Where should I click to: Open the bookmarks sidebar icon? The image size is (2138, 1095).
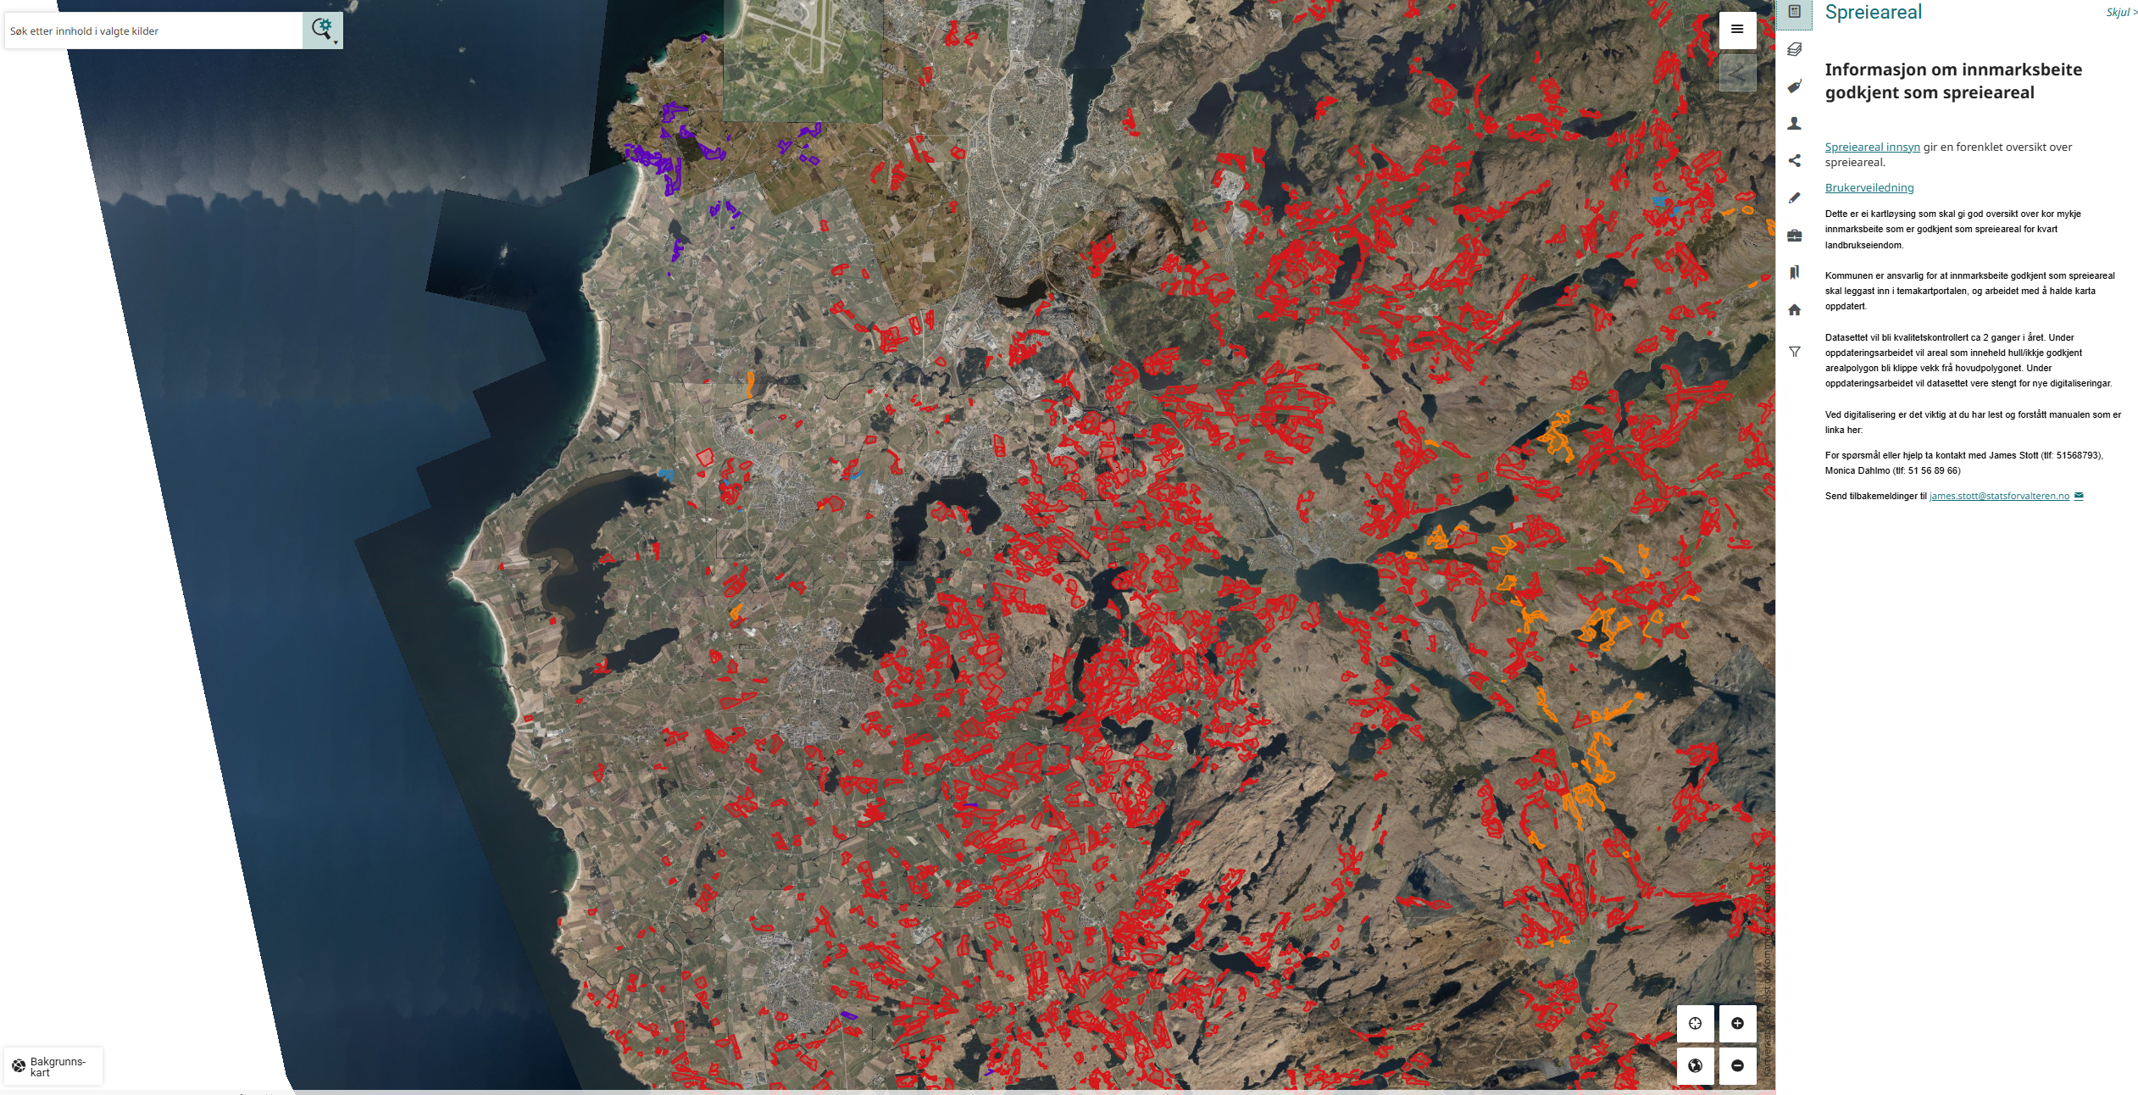tap(1794, 273)
